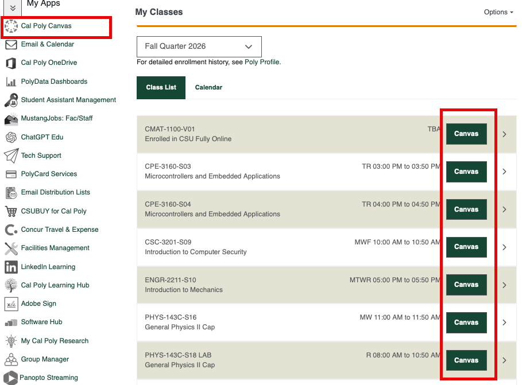
Task: Open Canvas for PHYS-143C-S16
Action: coord(466,322)
